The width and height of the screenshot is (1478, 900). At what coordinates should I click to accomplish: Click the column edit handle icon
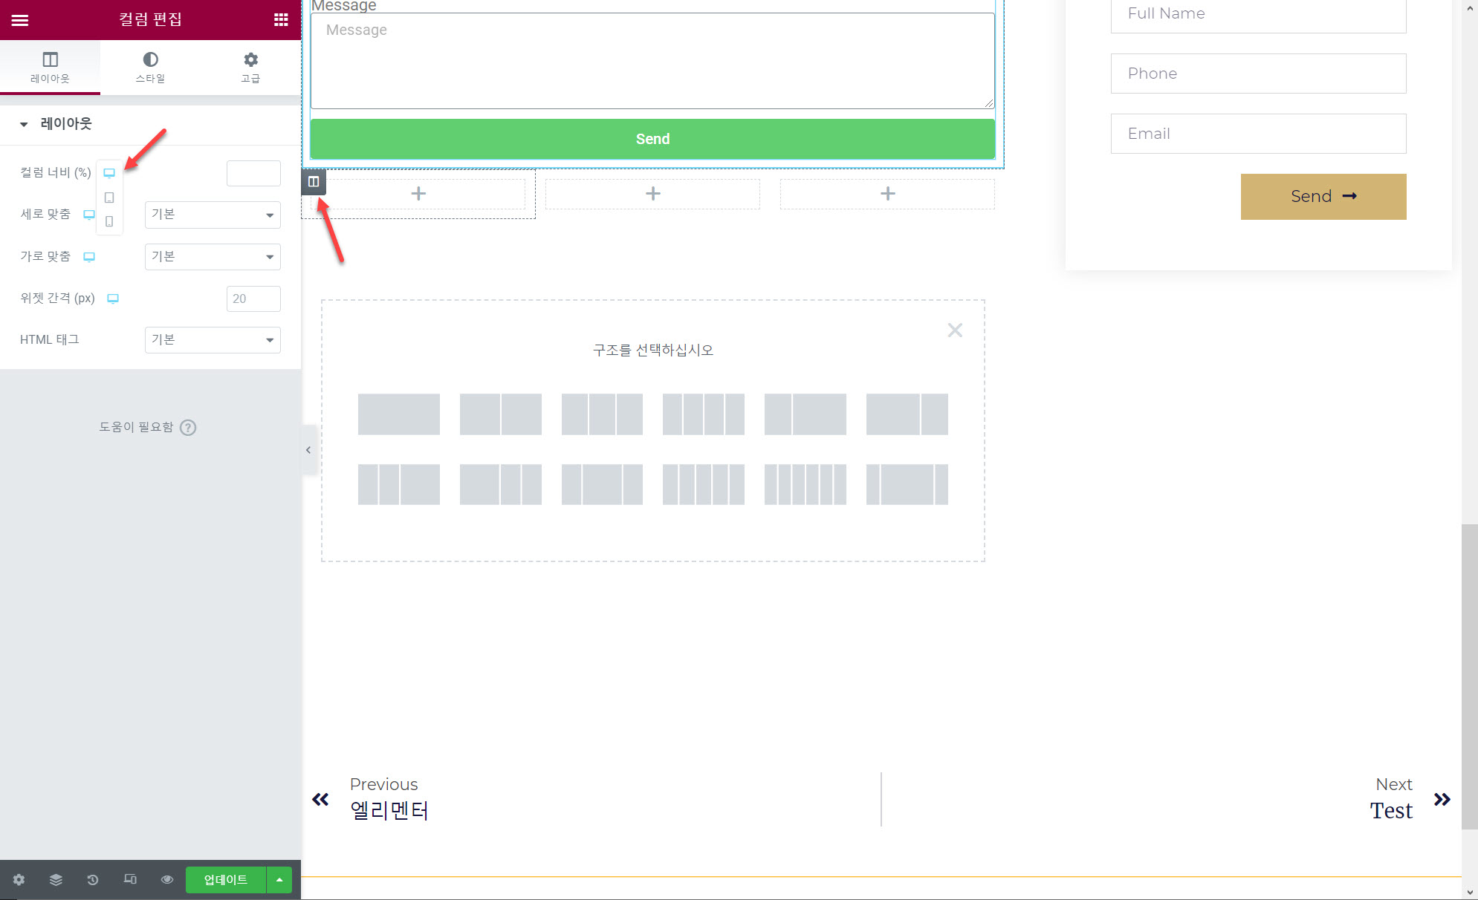(314, 182)
